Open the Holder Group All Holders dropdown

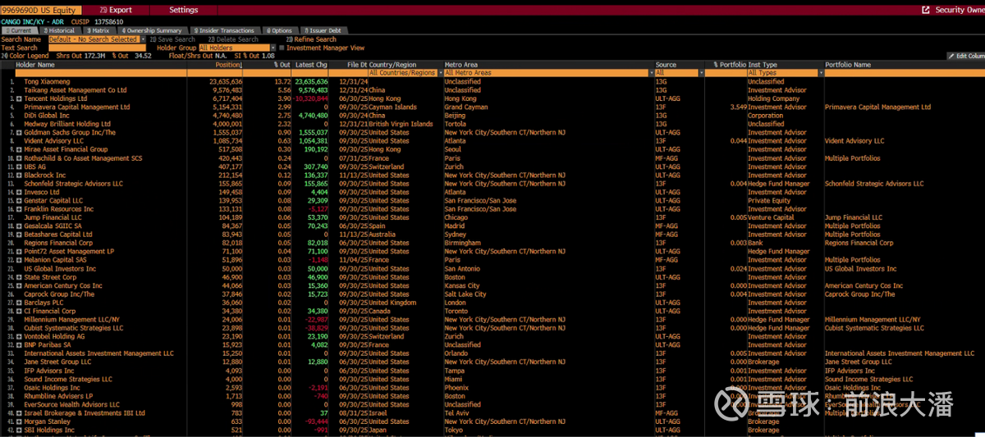(x=273, y=48)
